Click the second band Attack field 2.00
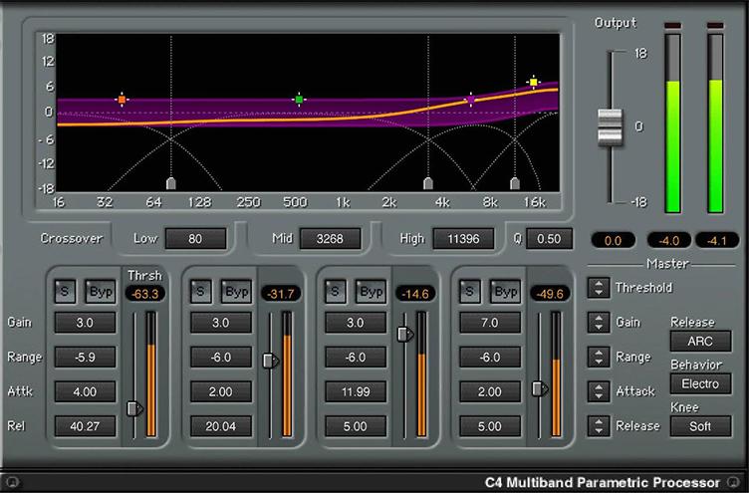This screenshot has height=493, width=749. (221, 391)
